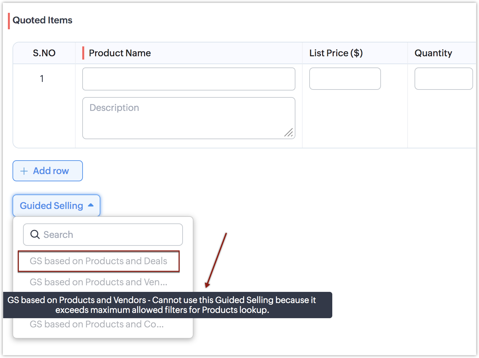Click the S.NO column header
This screenshot has height=358, width=479.
pos(44,53)
